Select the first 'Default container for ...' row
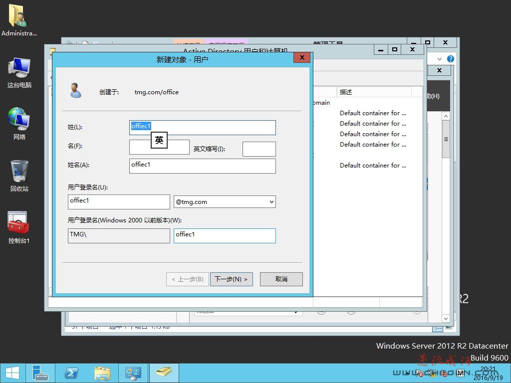 (373, 113)
